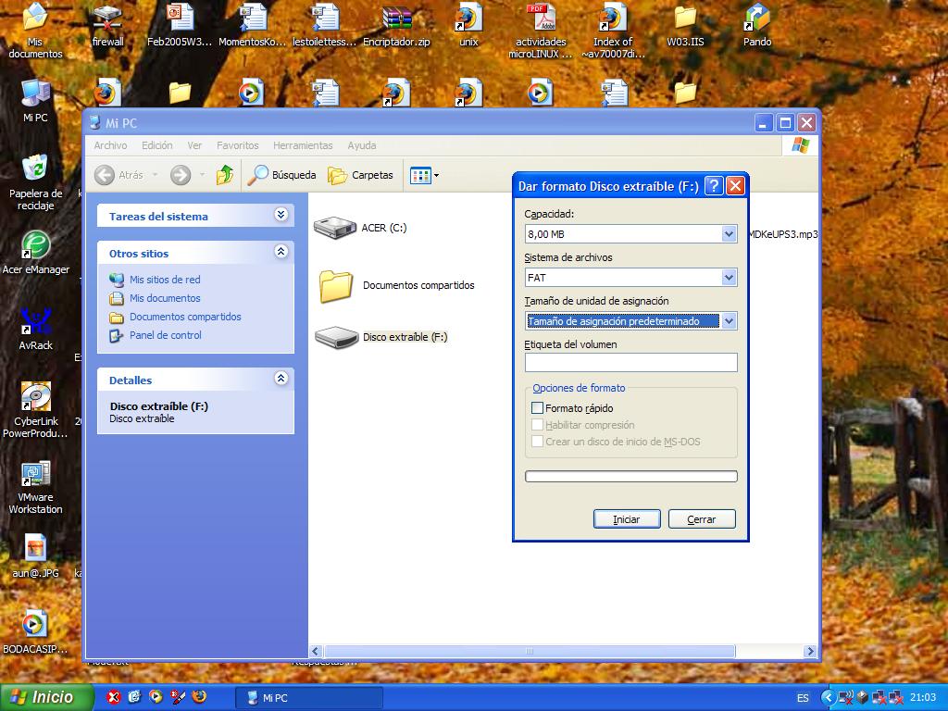Click the format progress bar
Viewport: 948px width, 711px height.
coord(630,477)
